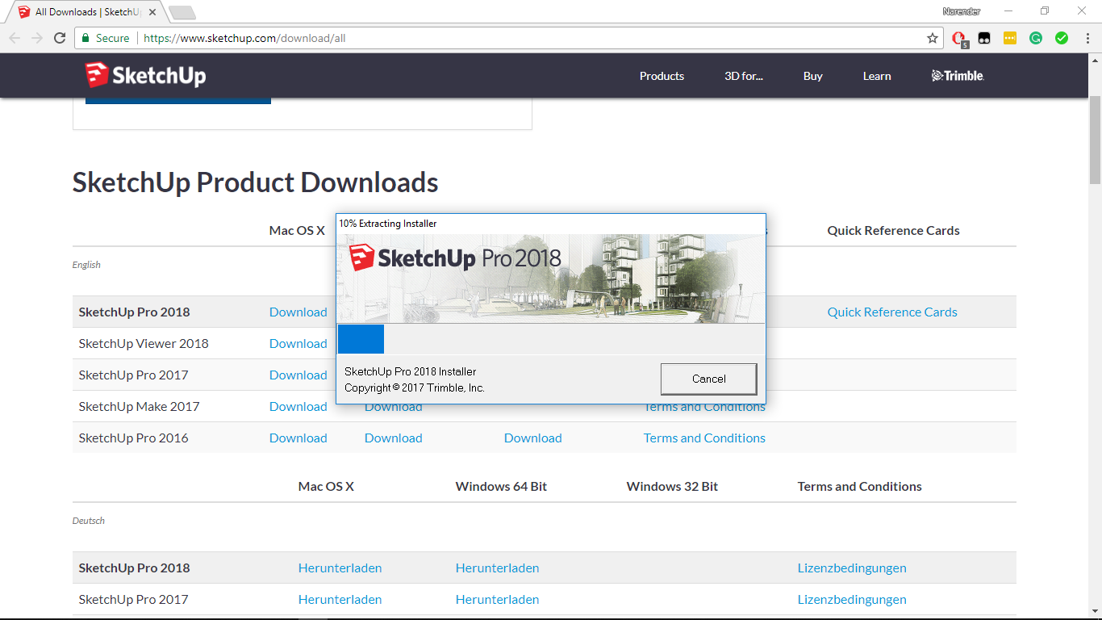The image size is (1102, 620).
Task: Minimize the Chrome browser window
Action: click(x=1008, y=11)
